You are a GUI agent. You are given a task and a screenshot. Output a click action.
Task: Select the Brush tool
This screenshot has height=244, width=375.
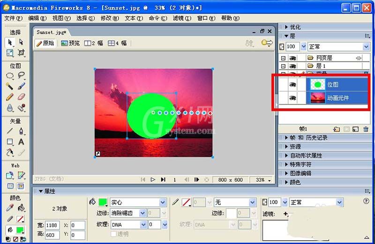[x=21, y=86]
